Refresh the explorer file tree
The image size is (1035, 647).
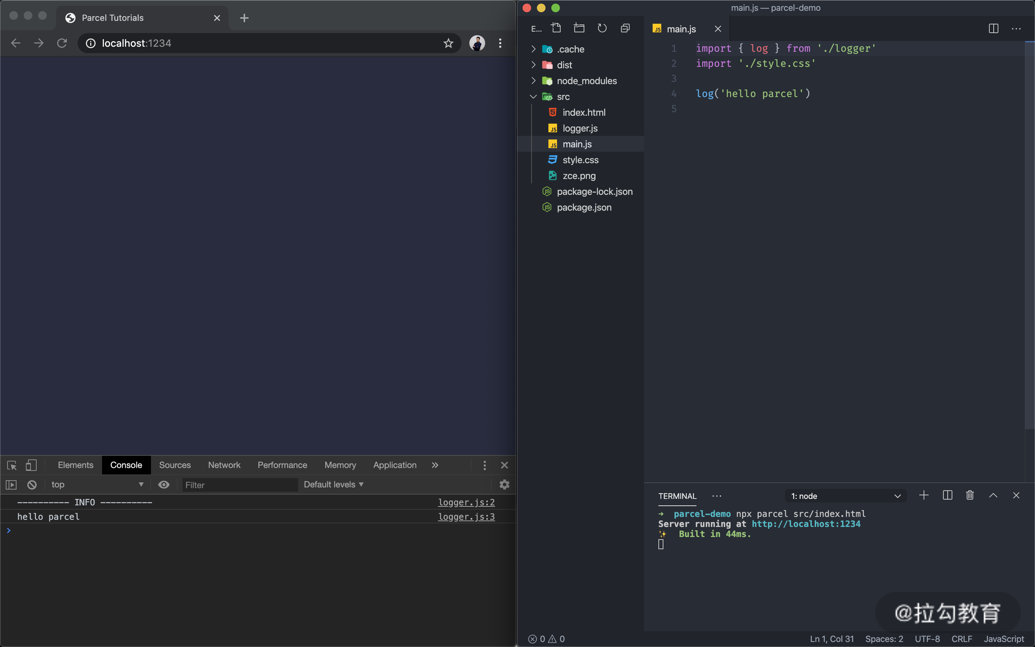602,28
